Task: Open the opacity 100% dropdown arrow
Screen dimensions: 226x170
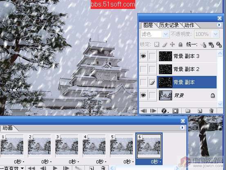Action: pos(216,34)
